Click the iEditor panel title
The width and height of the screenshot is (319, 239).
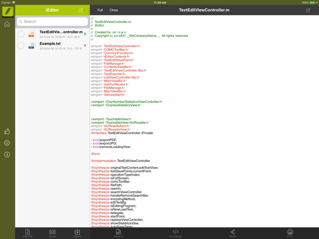[52, 10]
